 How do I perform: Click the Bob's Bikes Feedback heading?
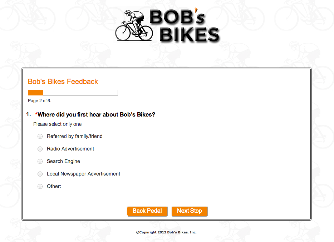click(x=63, y=82)
